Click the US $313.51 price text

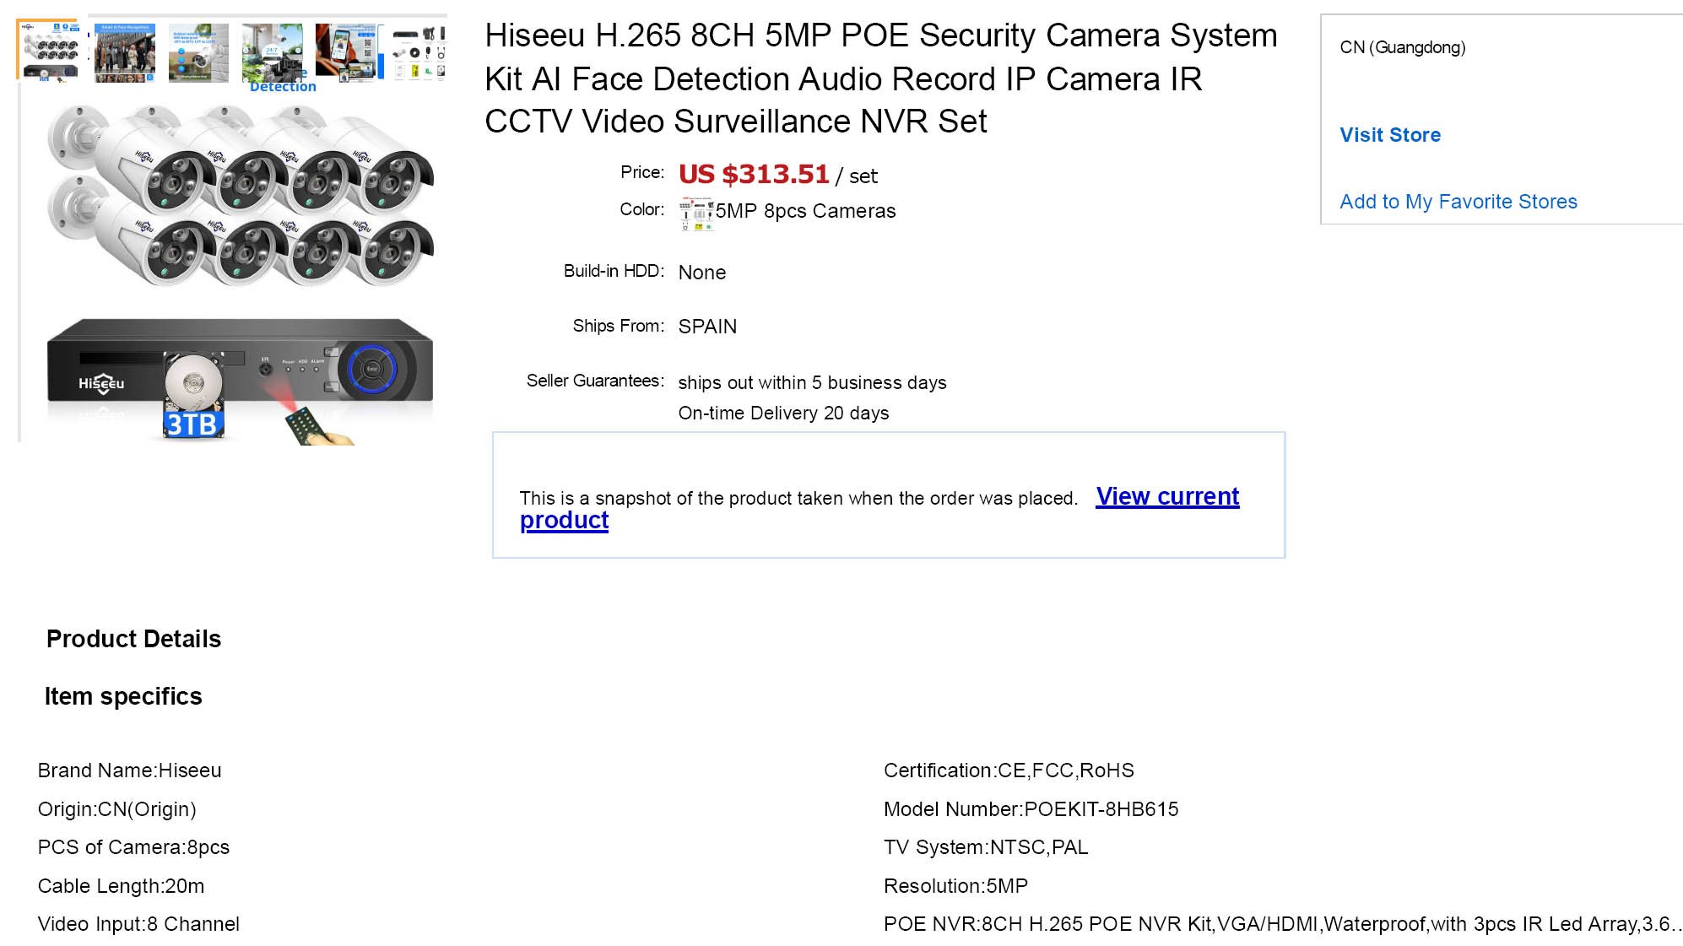tap(754, 175)
